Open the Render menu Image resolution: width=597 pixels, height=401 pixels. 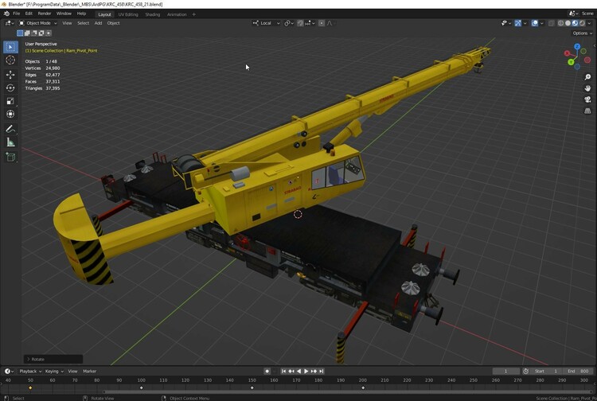45,14
